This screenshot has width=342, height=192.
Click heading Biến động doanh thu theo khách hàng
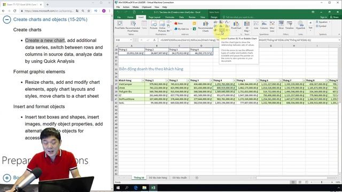coord(151,69)
